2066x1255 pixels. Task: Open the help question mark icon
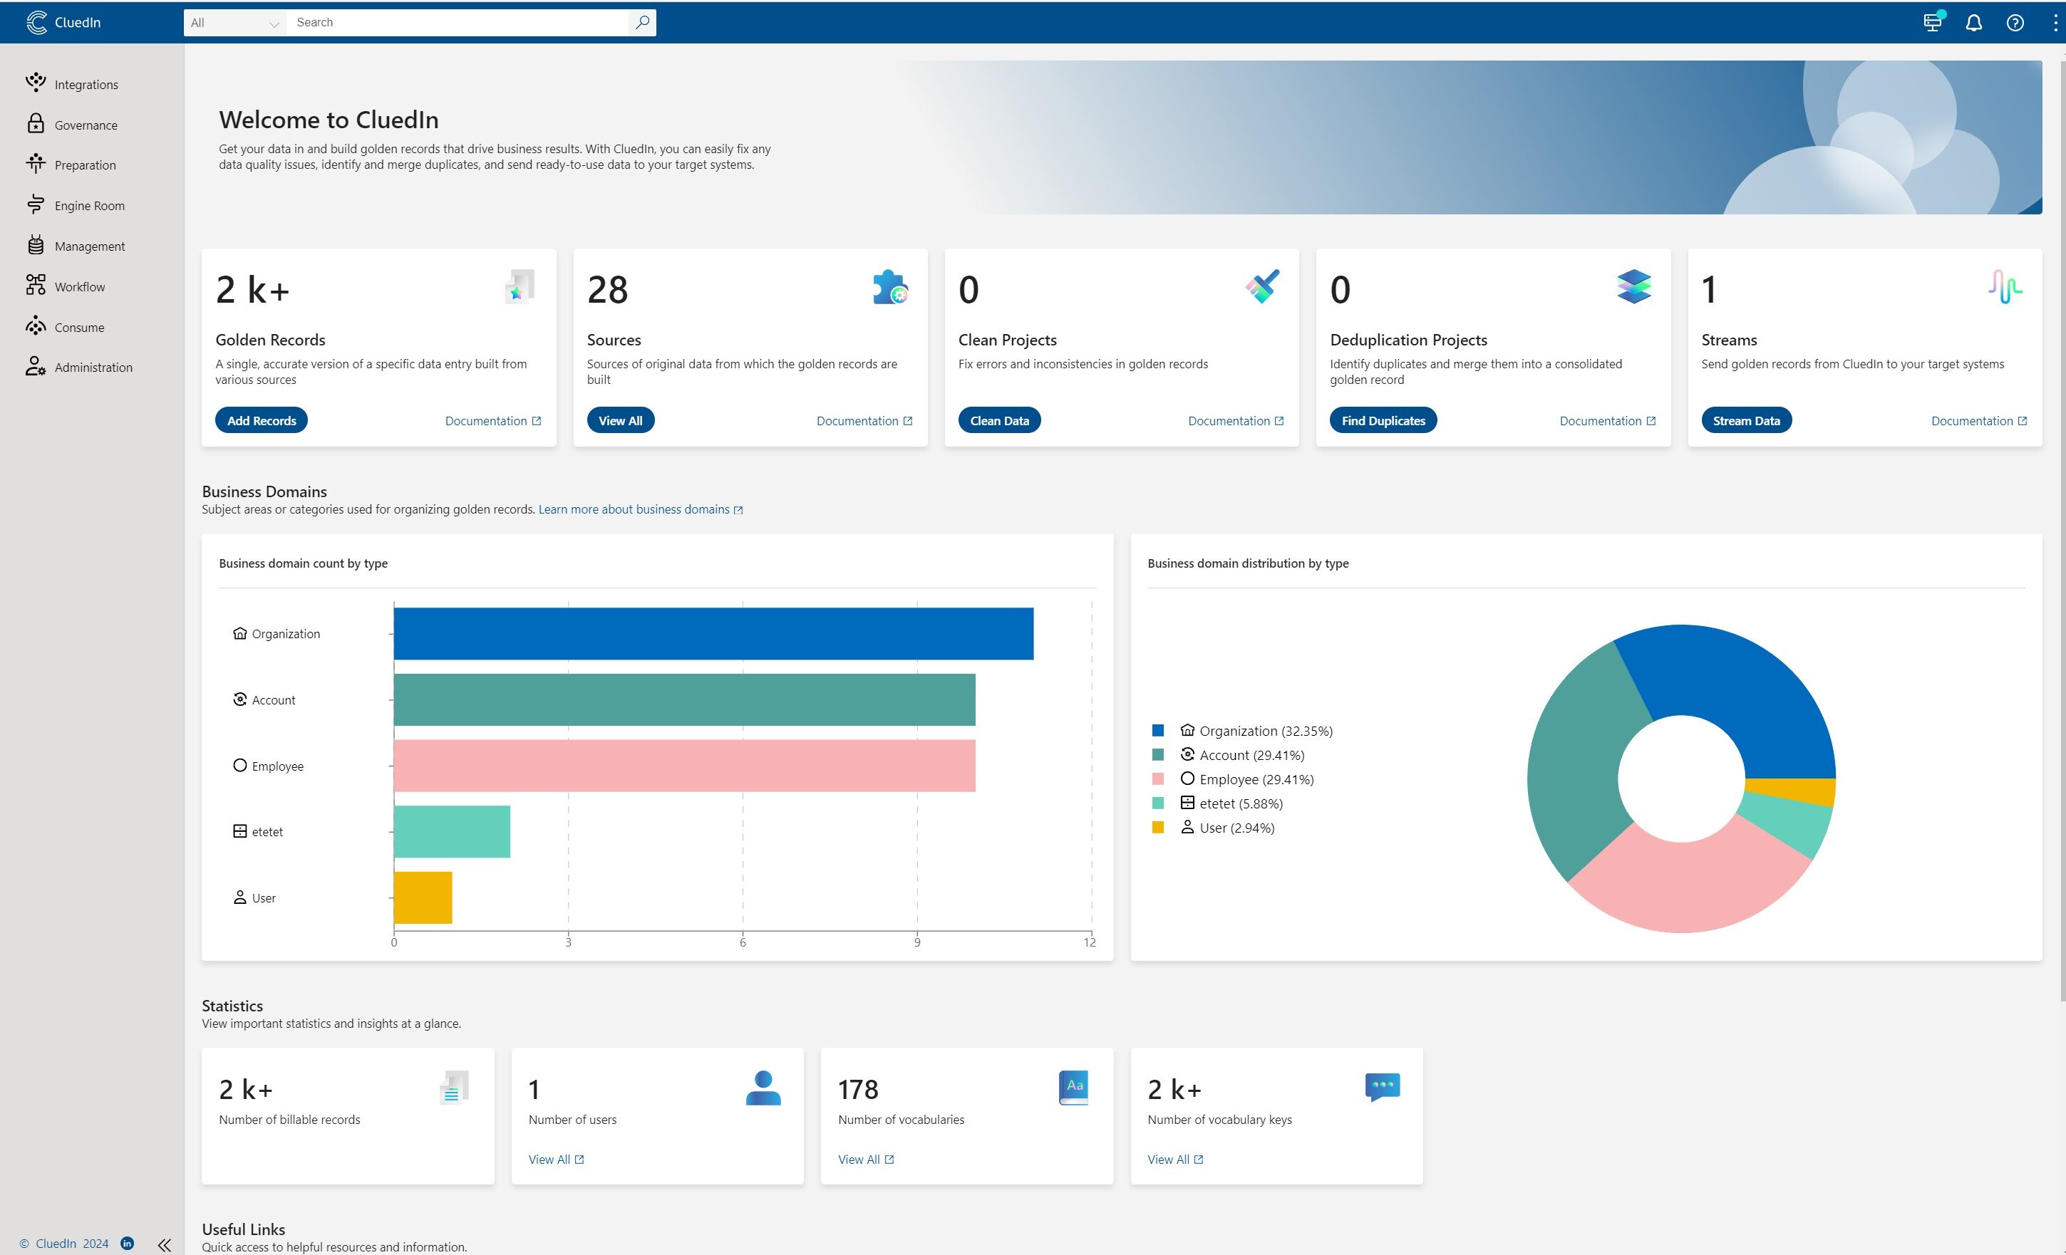[x=2015, y=23]
